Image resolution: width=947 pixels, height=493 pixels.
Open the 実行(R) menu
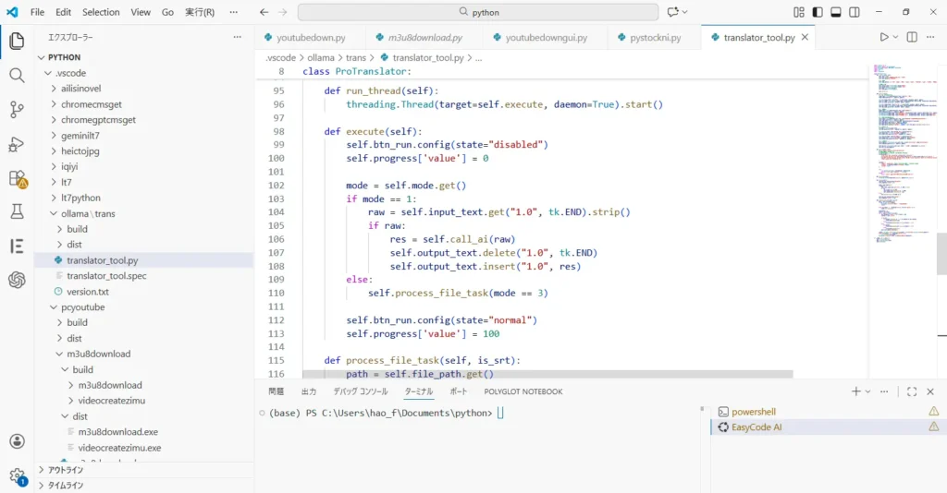click(x=200, y=12)
